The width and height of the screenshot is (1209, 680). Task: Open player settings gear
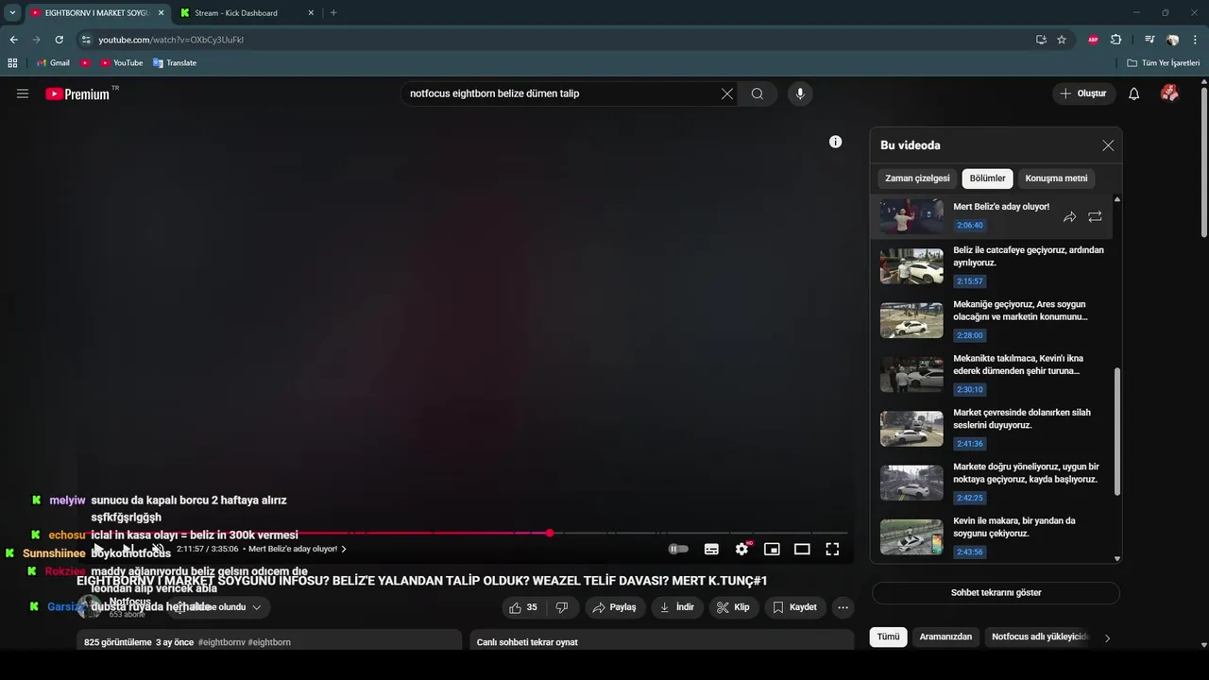[x=742, y=549]
